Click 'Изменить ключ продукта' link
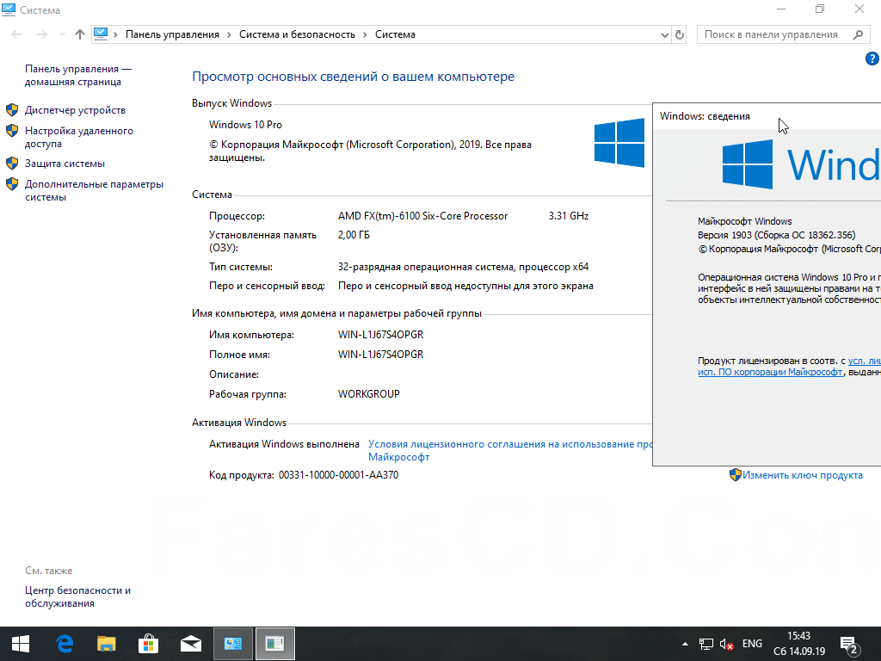This screenshot has height=661, width=881. click(x=803, y=475)
